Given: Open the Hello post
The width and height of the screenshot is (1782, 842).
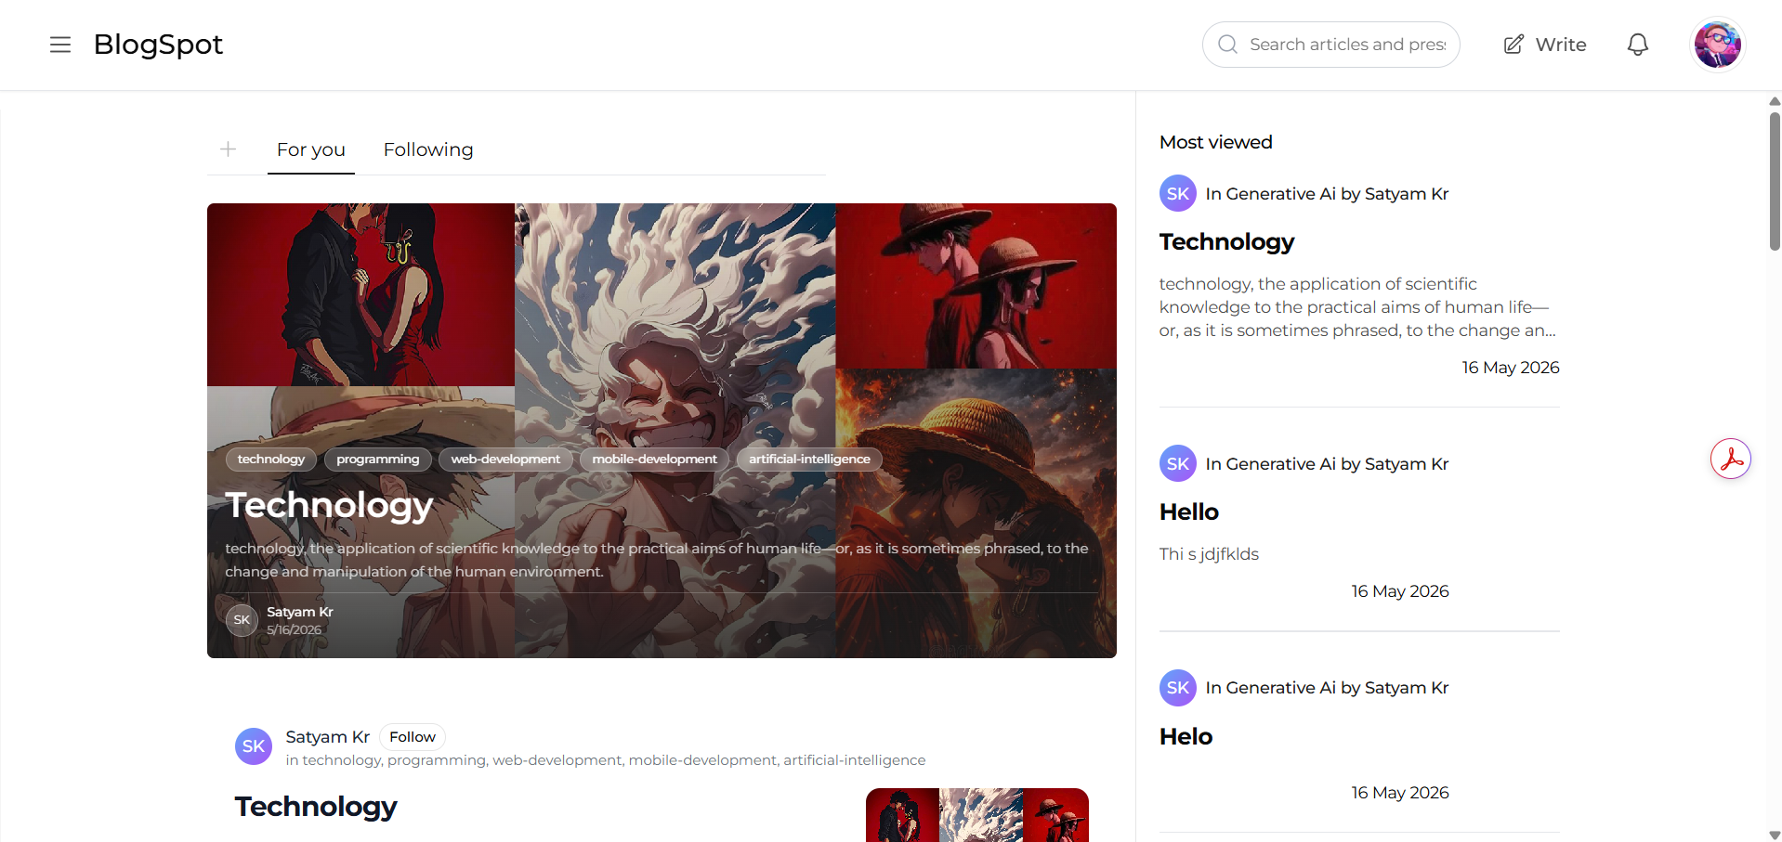Looking at the screenshot, I should point(1189,512).
